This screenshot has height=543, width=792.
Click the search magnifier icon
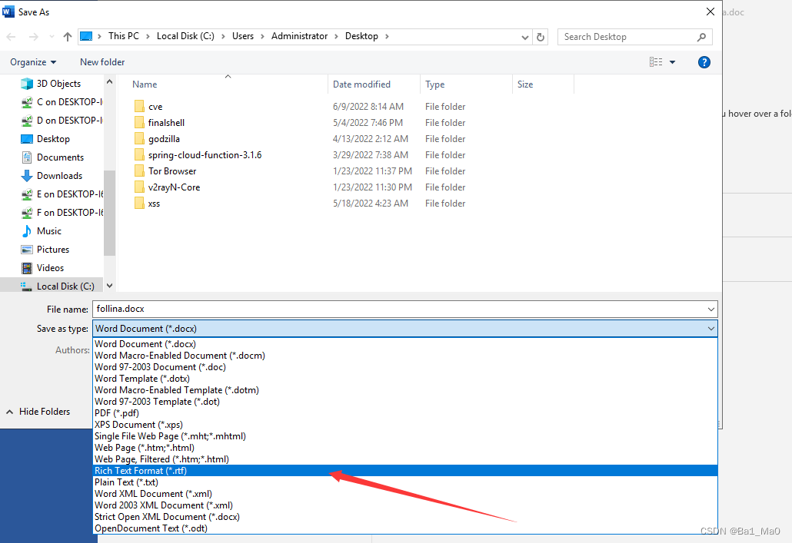pos(700,36)
